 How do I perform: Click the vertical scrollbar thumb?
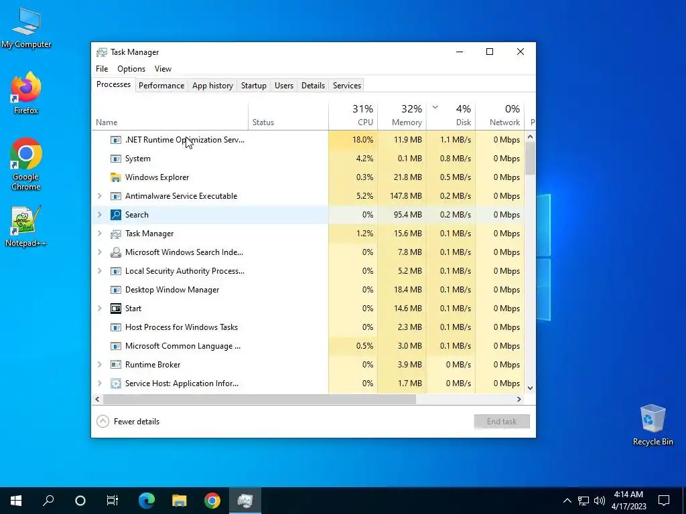click(531, 158)
